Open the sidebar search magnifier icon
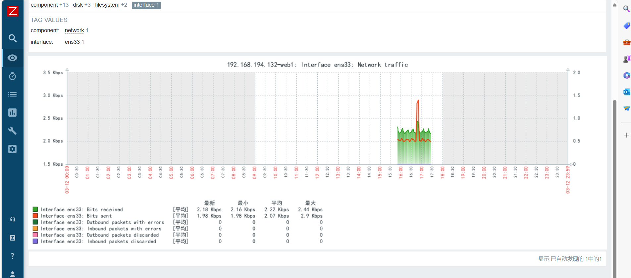This screenshot has height=278, width=631. (13, 38)
